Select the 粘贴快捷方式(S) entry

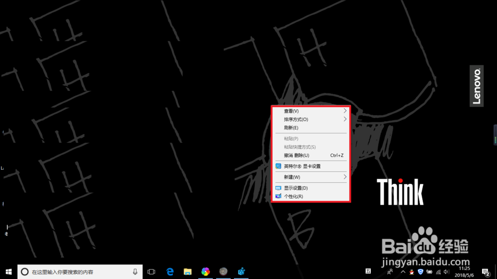pos(311,147)
